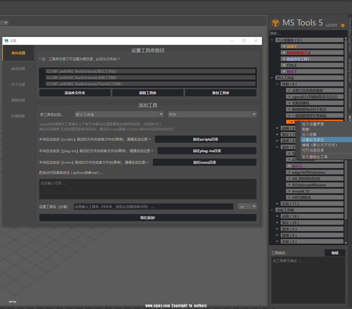Open settings via the orange gear icon
The height and width of the screenshot is (309, 352).
343,25
